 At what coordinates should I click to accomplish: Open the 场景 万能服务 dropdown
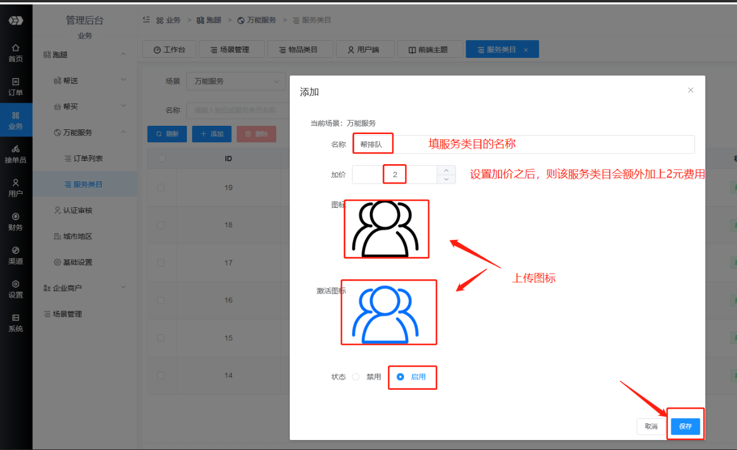235,81
